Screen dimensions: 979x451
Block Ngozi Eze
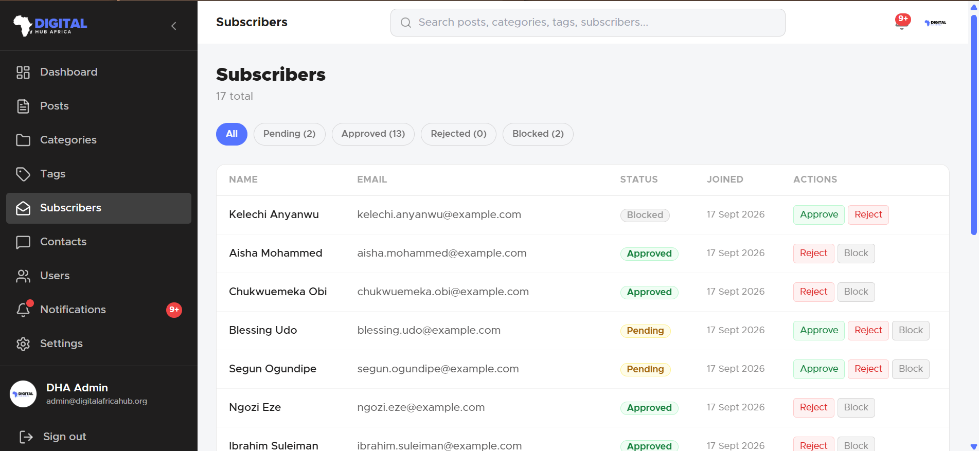coord(856,407)
